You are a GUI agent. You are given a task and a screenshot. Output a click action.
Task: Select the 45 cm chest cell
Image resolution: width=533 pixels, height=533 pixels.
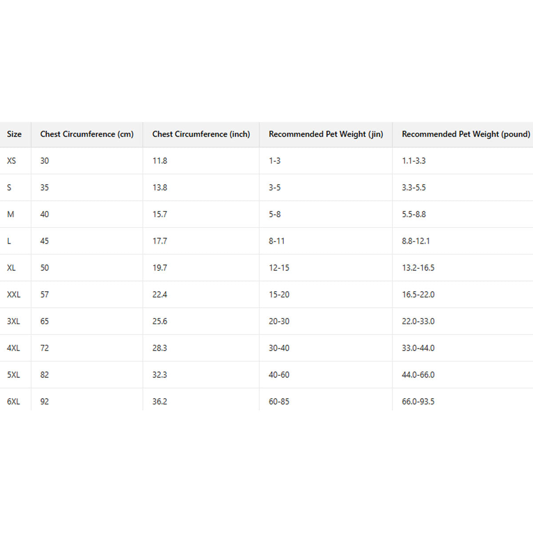[44, 241]
